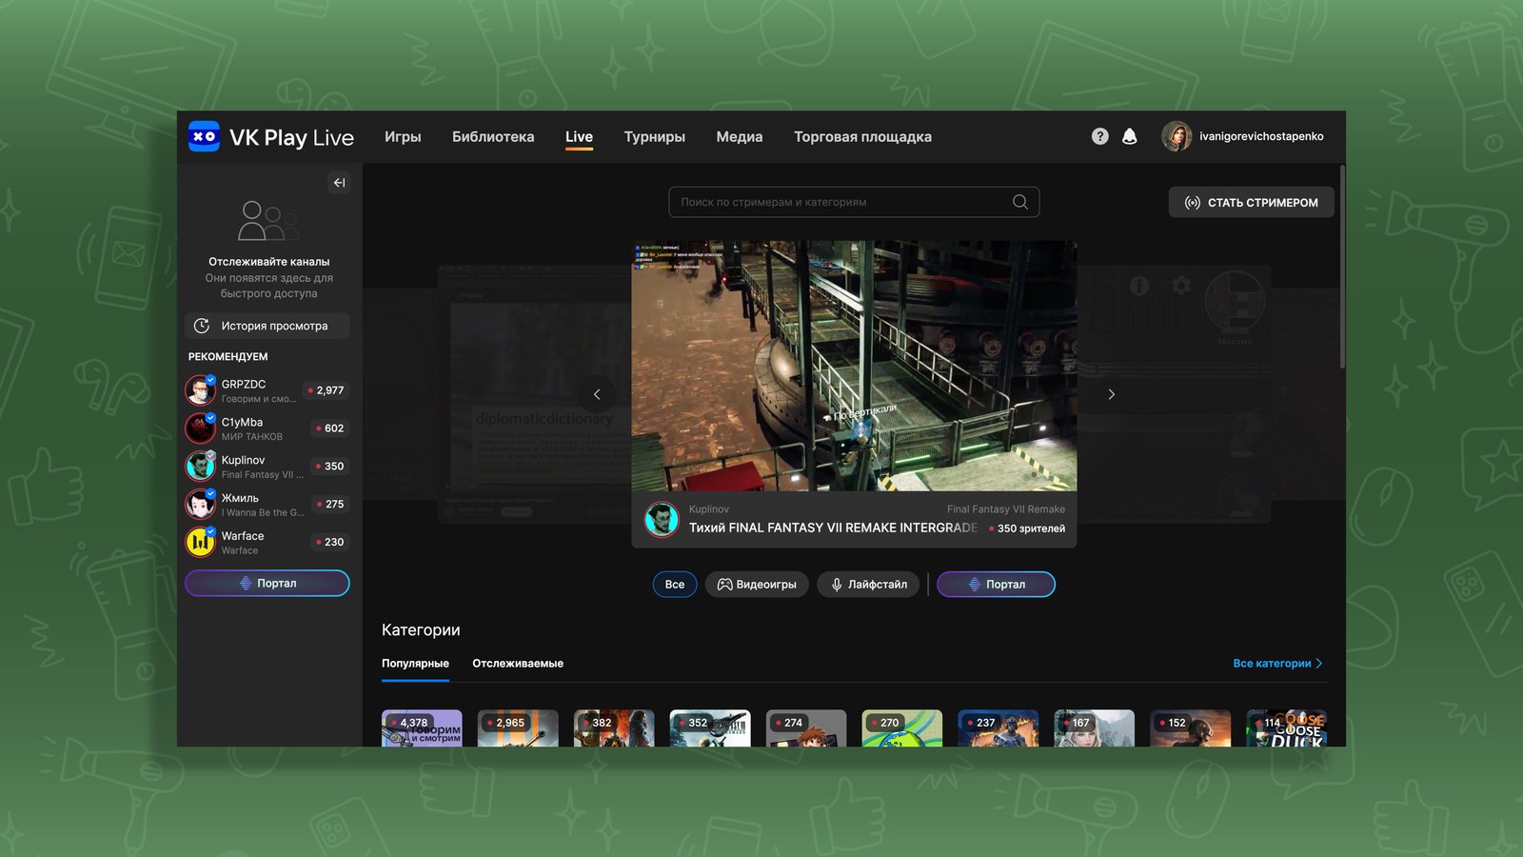Click the Warface channel name in recommendations

(243, 536)
